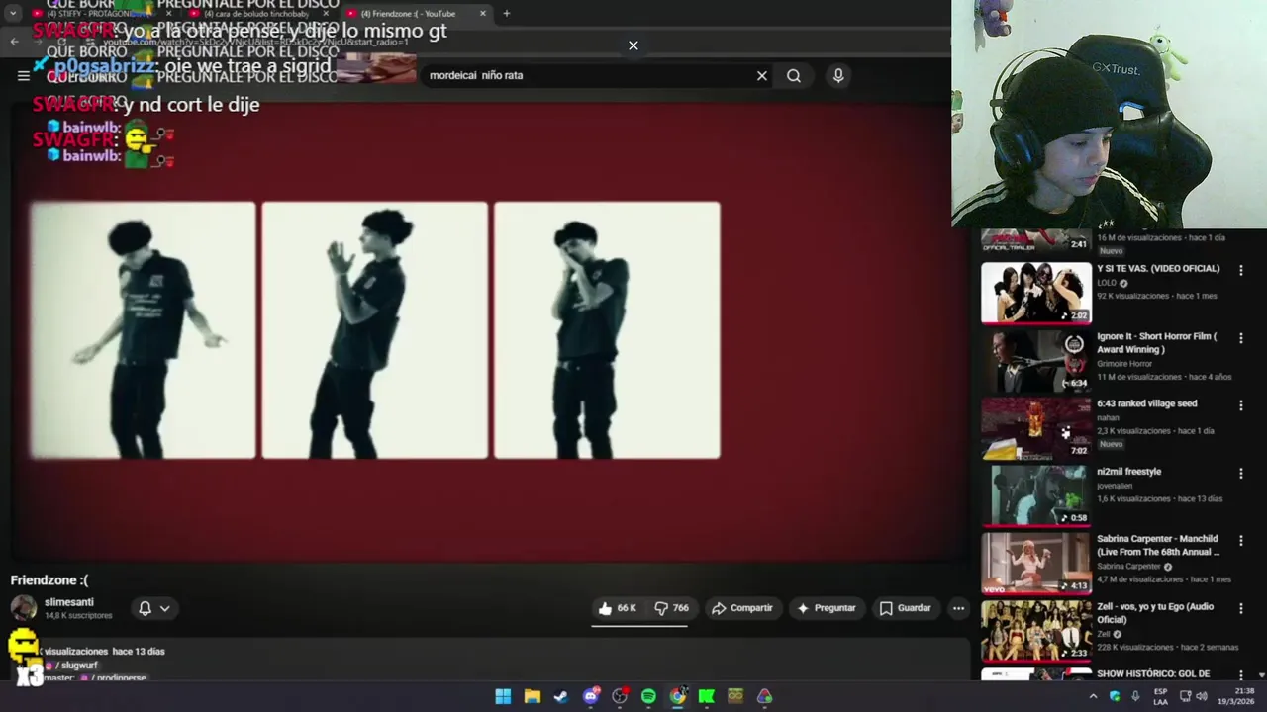Open 'Ignore It - Short Horror Film' title
Screen dimensions: 1267x712
[x=1156, y=343]
